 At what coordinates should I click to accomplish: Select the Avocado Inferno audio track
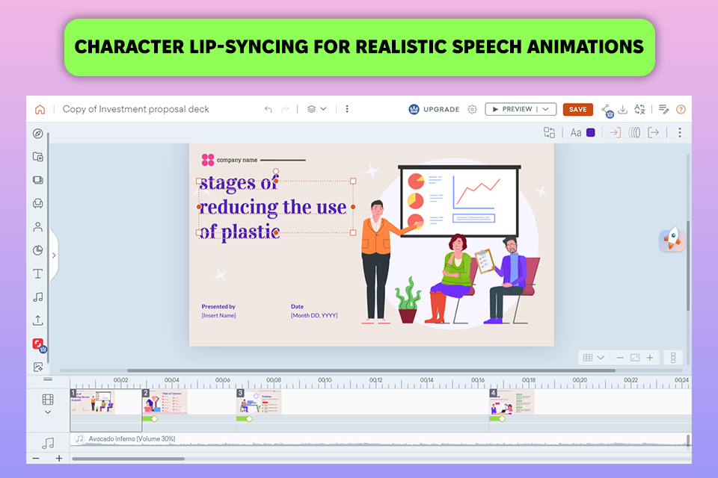[380, 439]
